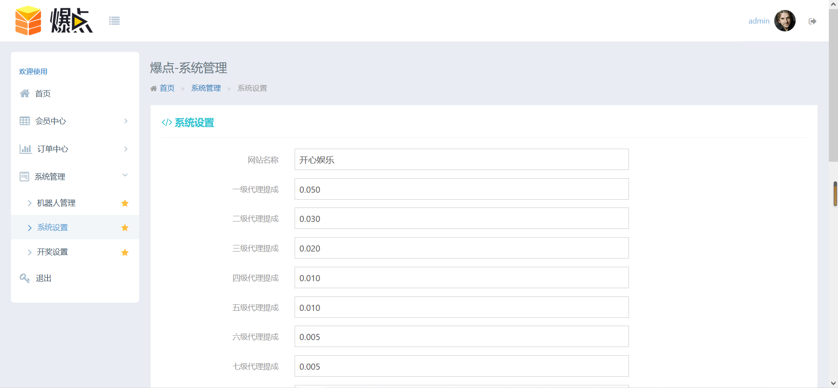The image size is (838, 388).
Task: Click the star icon beside 开奖设置
Action: click(x=125, y=252)
